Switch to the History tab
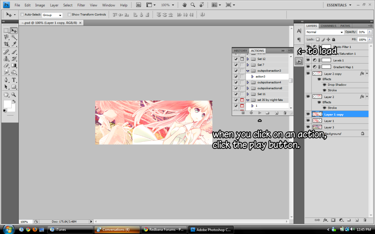The image size is (375, 234). [240, 50]
